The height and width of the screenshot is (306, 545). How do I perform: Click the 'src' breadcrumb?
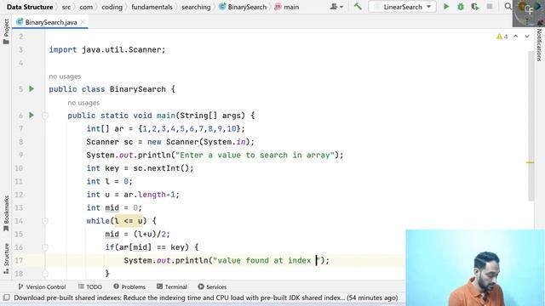(66, 7)
